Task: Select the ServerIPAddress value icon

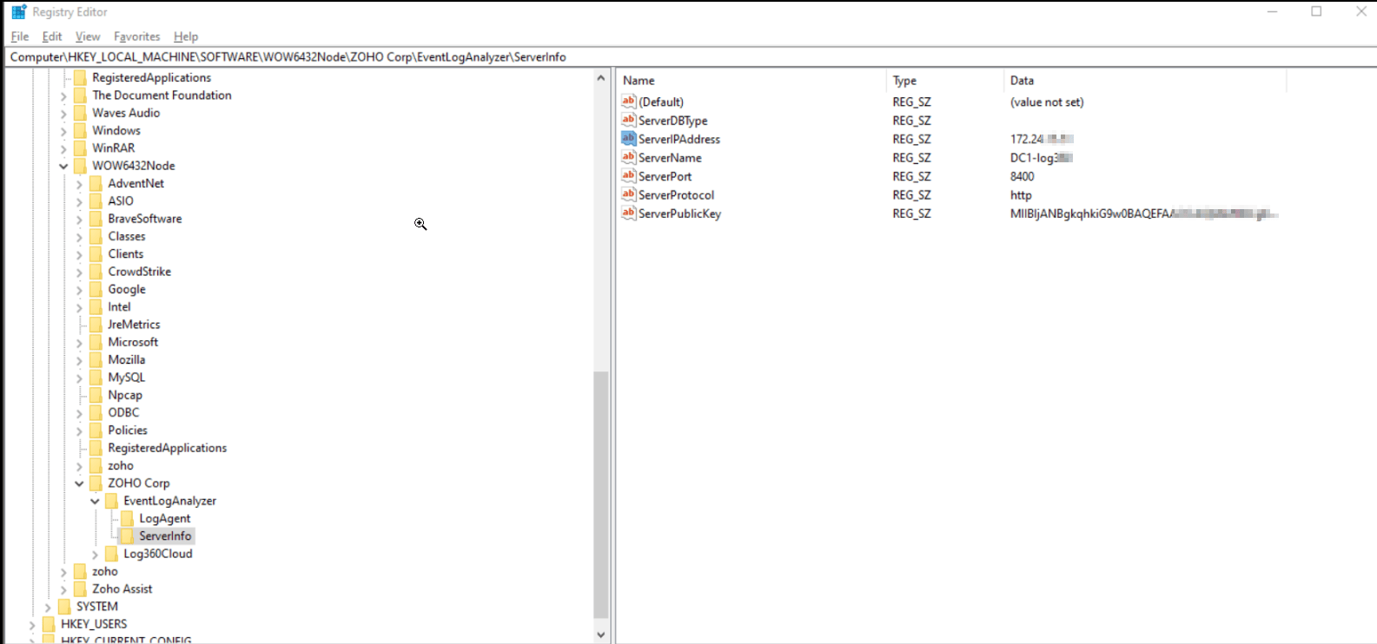Action: click(629, 139)
